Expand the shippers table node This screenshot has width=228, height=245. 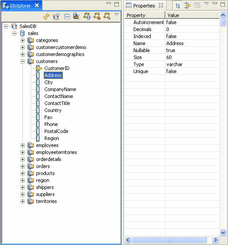click(x=22, y=188)
